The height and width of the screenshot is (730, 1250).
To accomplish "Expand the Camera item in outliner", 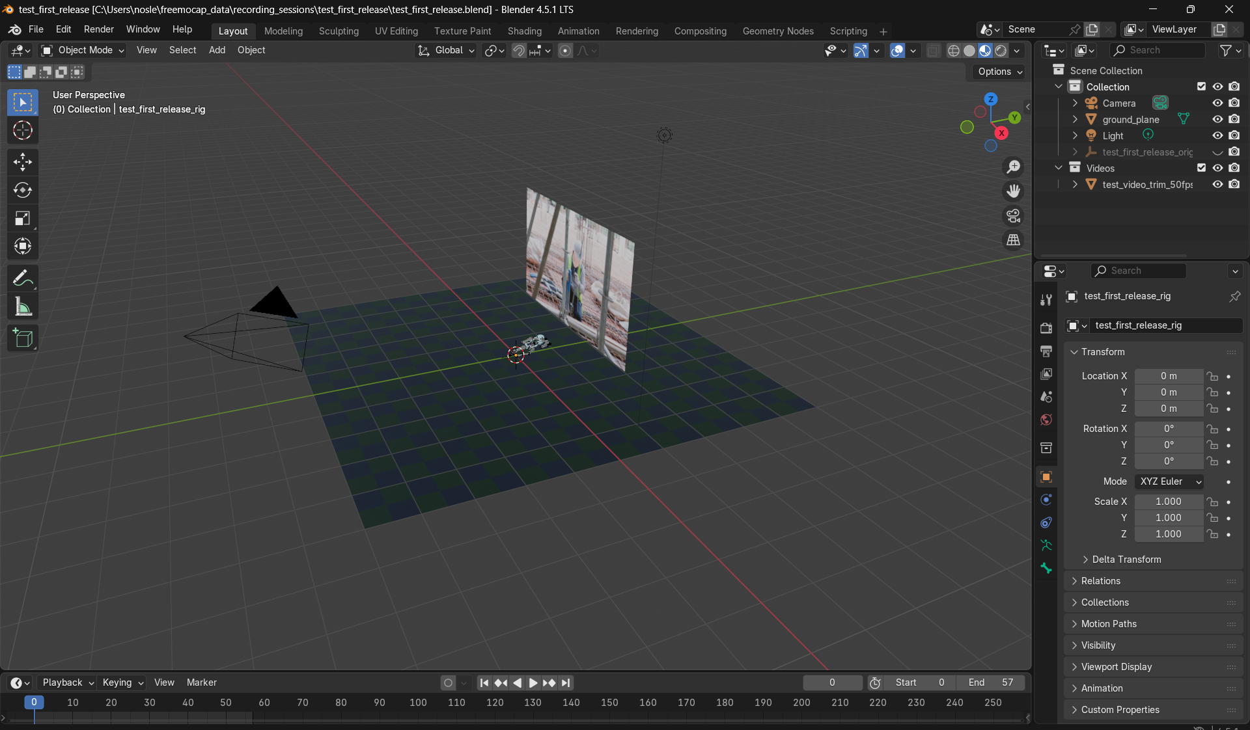I will pos(1075,103).
